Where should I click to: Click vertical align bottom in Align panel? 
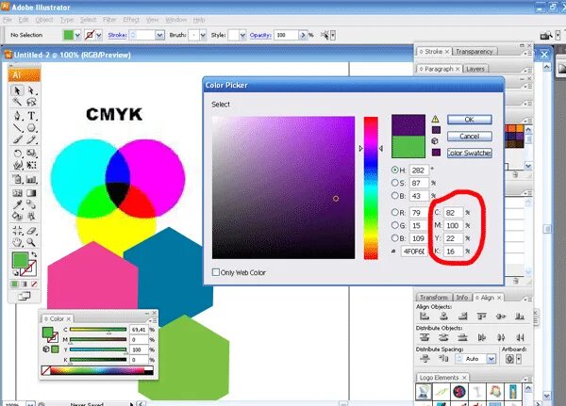click(x=520, y=317)
